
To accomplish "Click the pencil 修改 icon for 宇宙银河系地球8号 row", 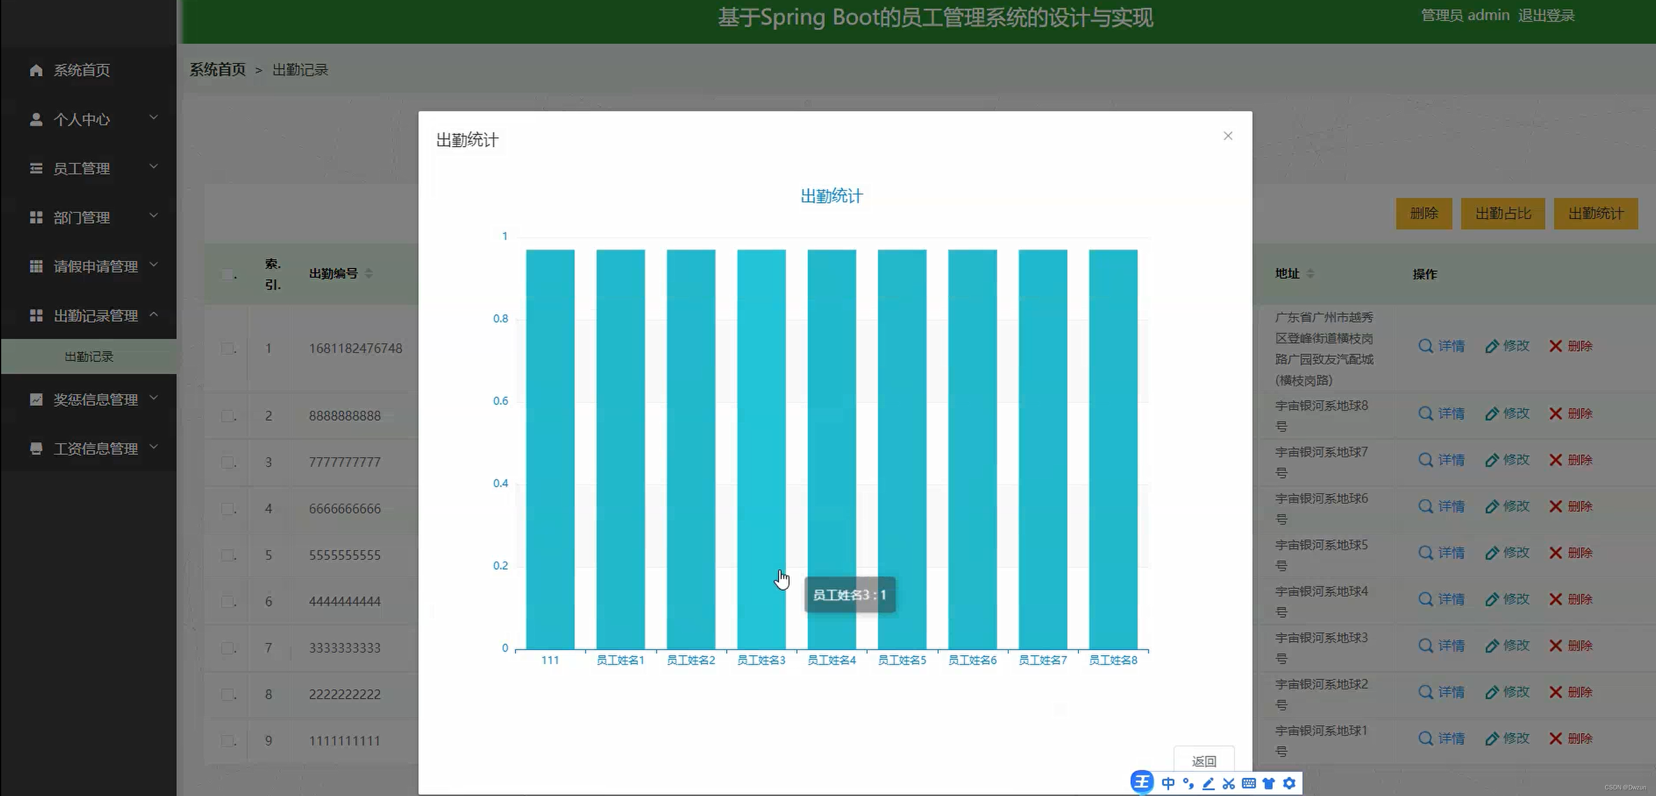I will (1492, 414).
